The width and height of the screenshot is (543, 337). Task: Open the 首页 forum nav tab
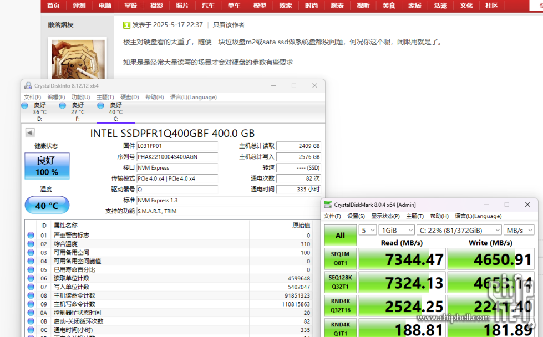pyautogui.click(x=53, y=6)
